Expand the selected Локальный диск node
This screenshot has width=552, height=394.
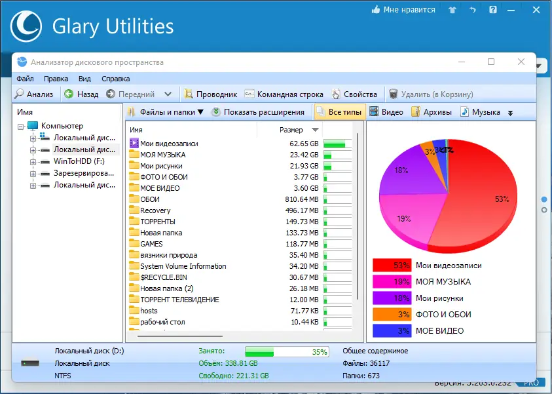click(33, 150)
